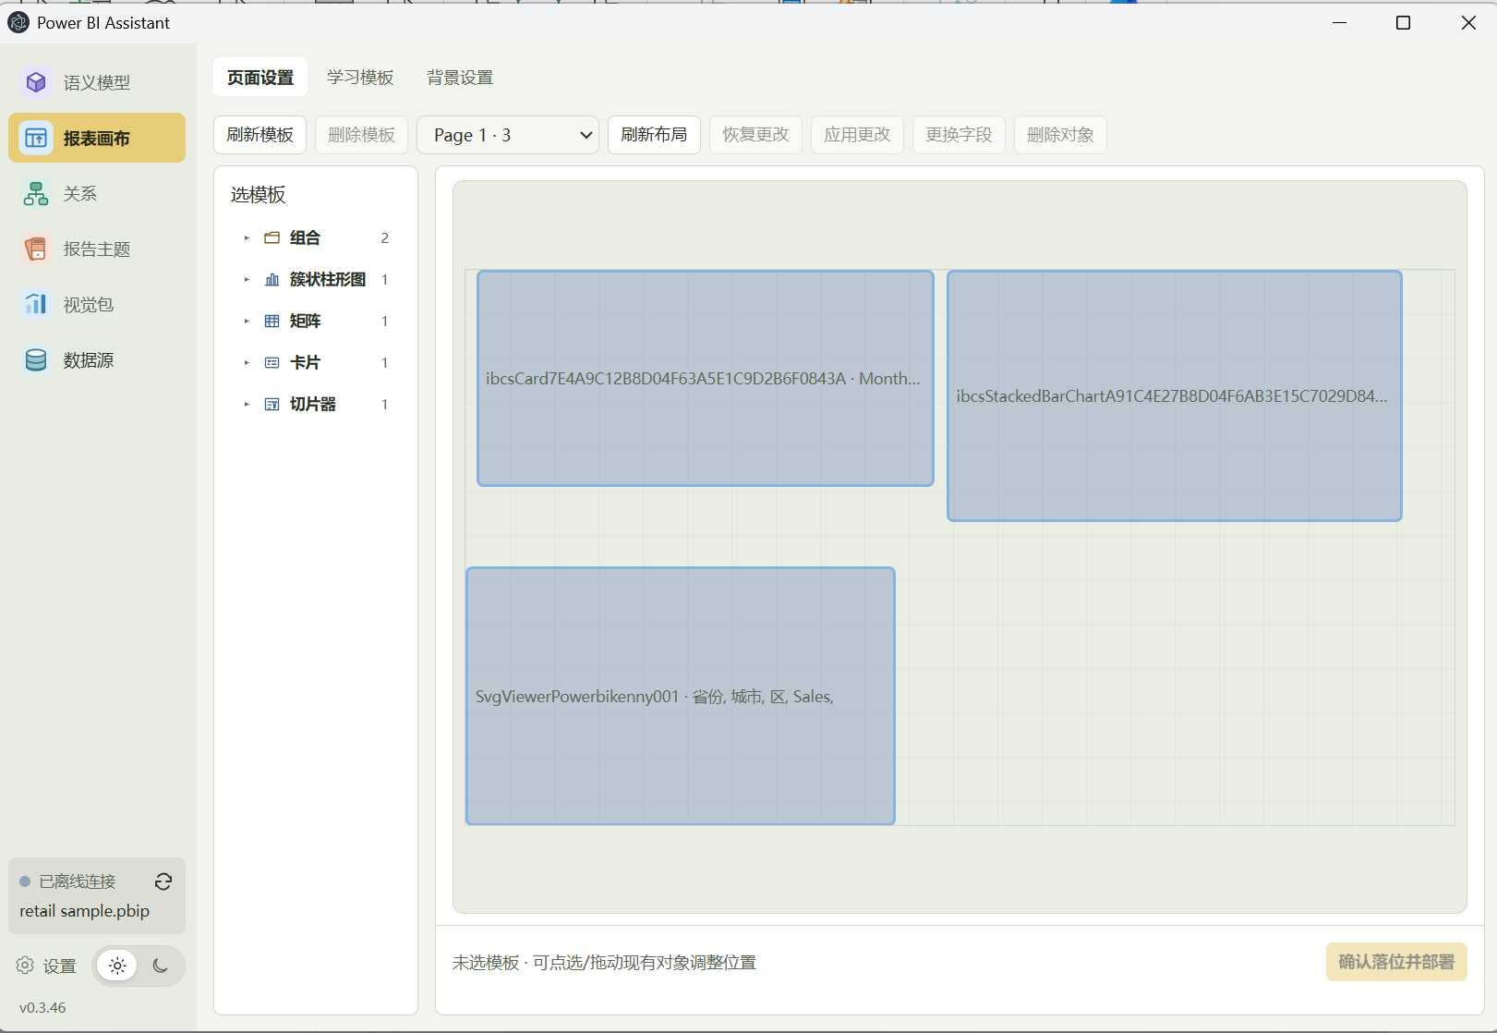The height and width of the screenshot is (1033, 1497).
Task: Expand the 卡片 template group
Action: pos(247,363)
